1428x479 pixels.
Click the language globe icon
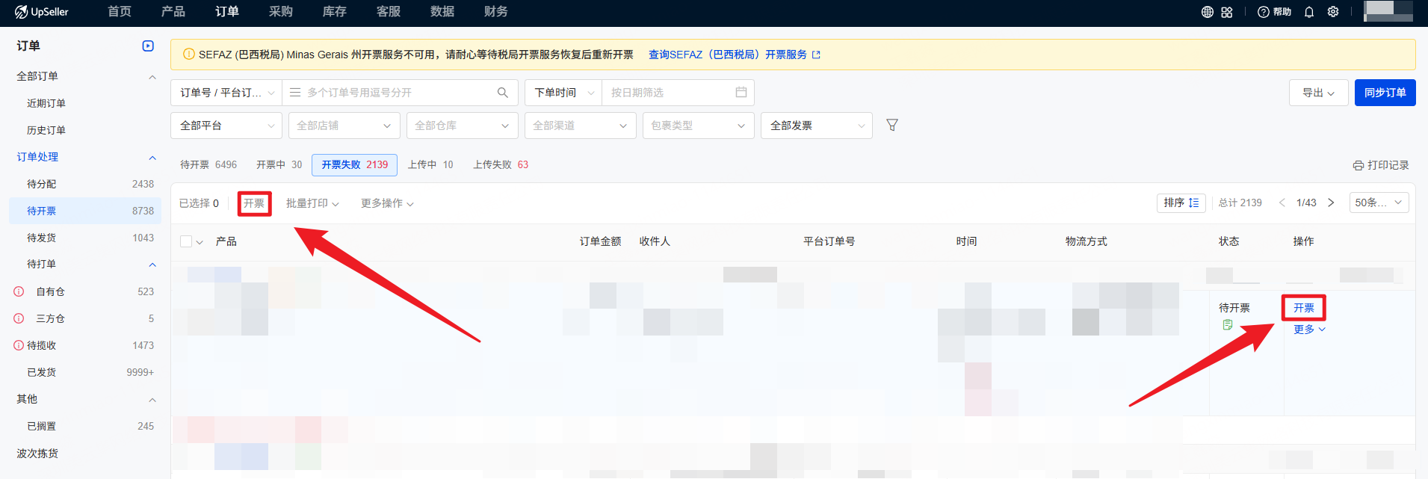click(x=1207, y=12)
